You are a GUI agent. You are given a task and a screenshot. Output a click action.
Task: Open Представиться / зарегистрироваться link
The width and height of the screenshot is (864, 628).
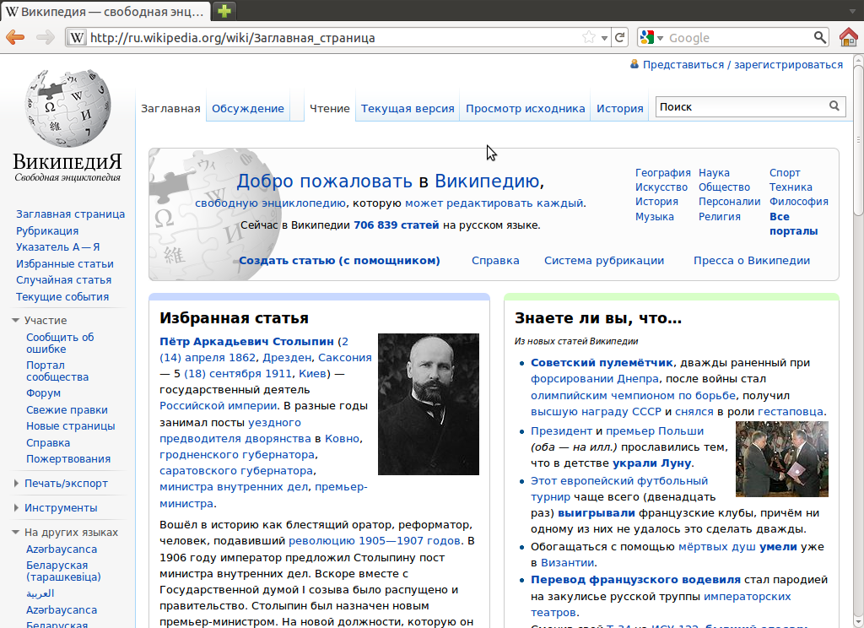[x=742, y=64]
